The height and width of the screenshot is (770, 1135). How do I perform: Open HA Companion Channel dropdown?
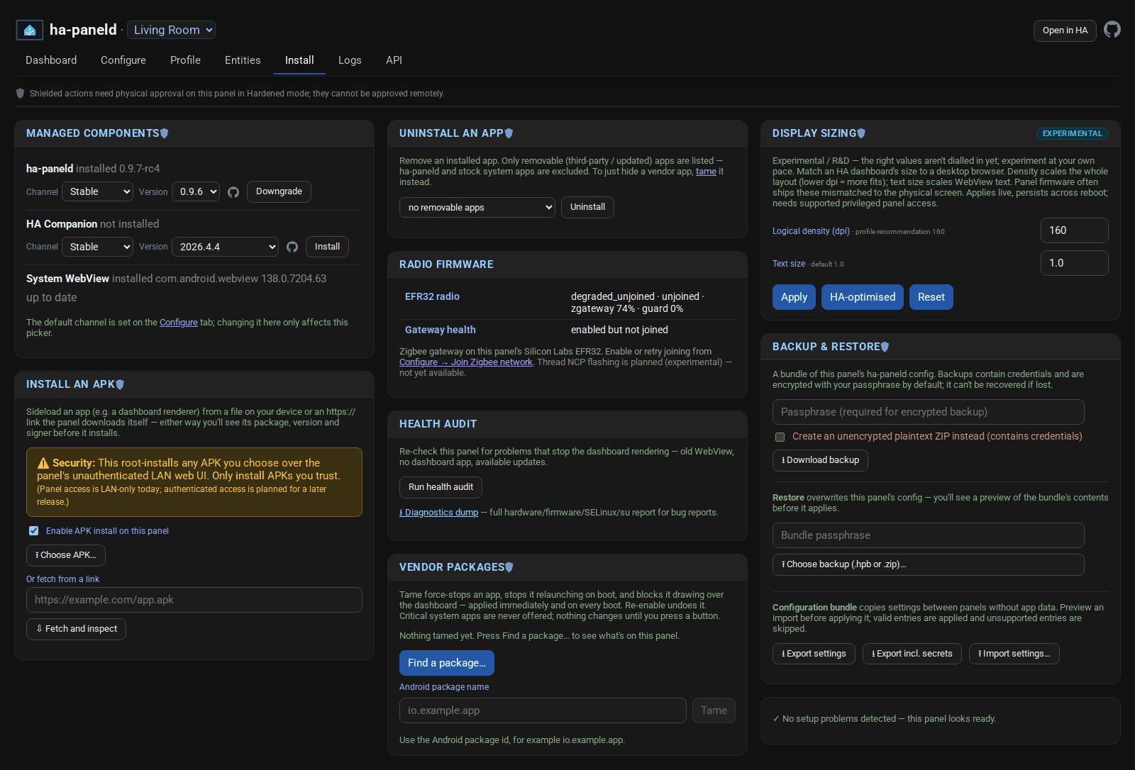click(x=97, y=247)
